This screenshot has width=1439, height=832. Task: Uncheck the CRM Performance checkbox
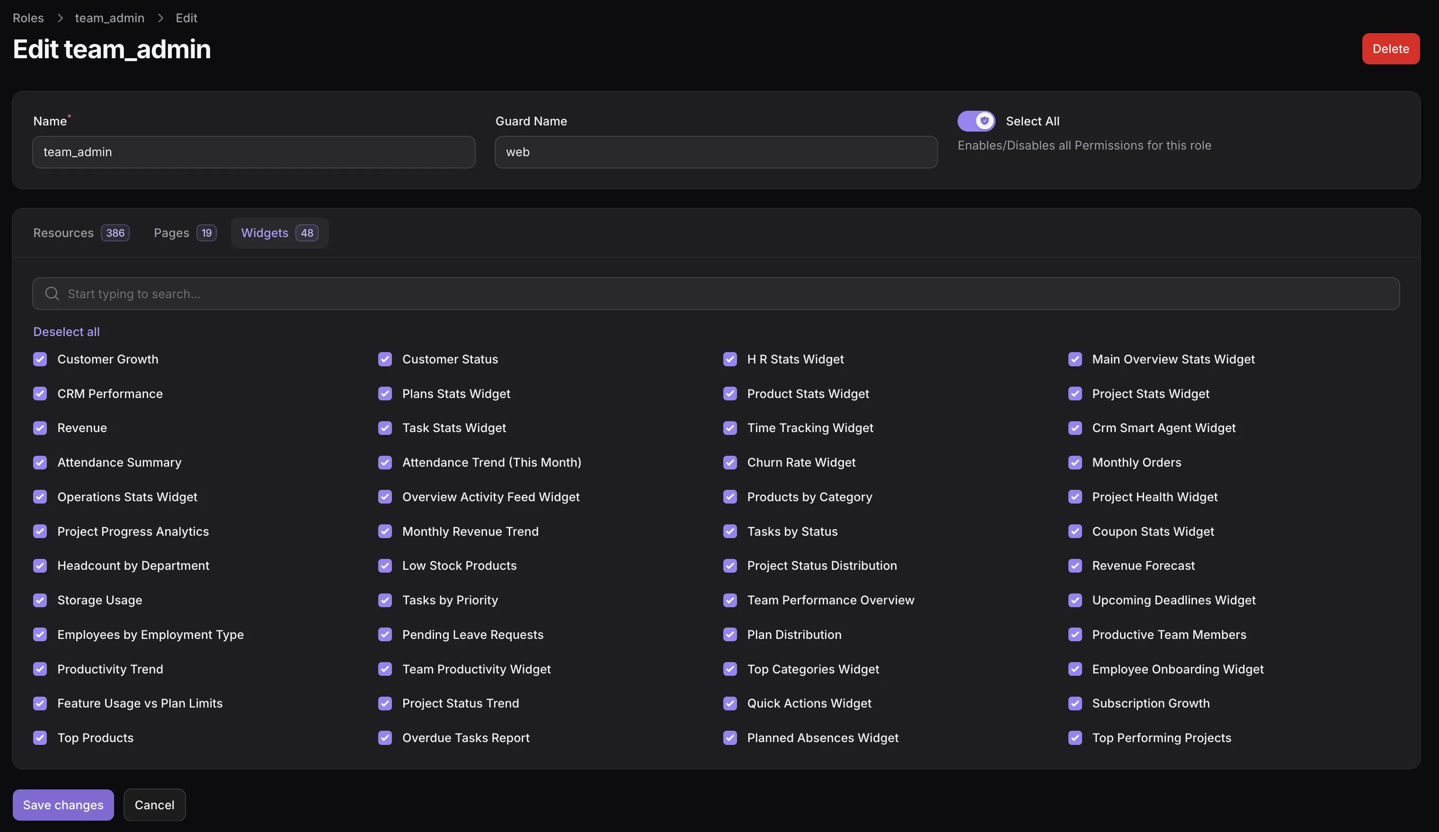tap(40, 393)
